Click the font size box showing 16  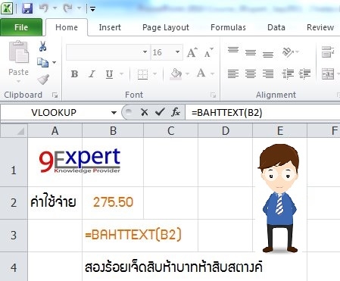pos(163,52)
